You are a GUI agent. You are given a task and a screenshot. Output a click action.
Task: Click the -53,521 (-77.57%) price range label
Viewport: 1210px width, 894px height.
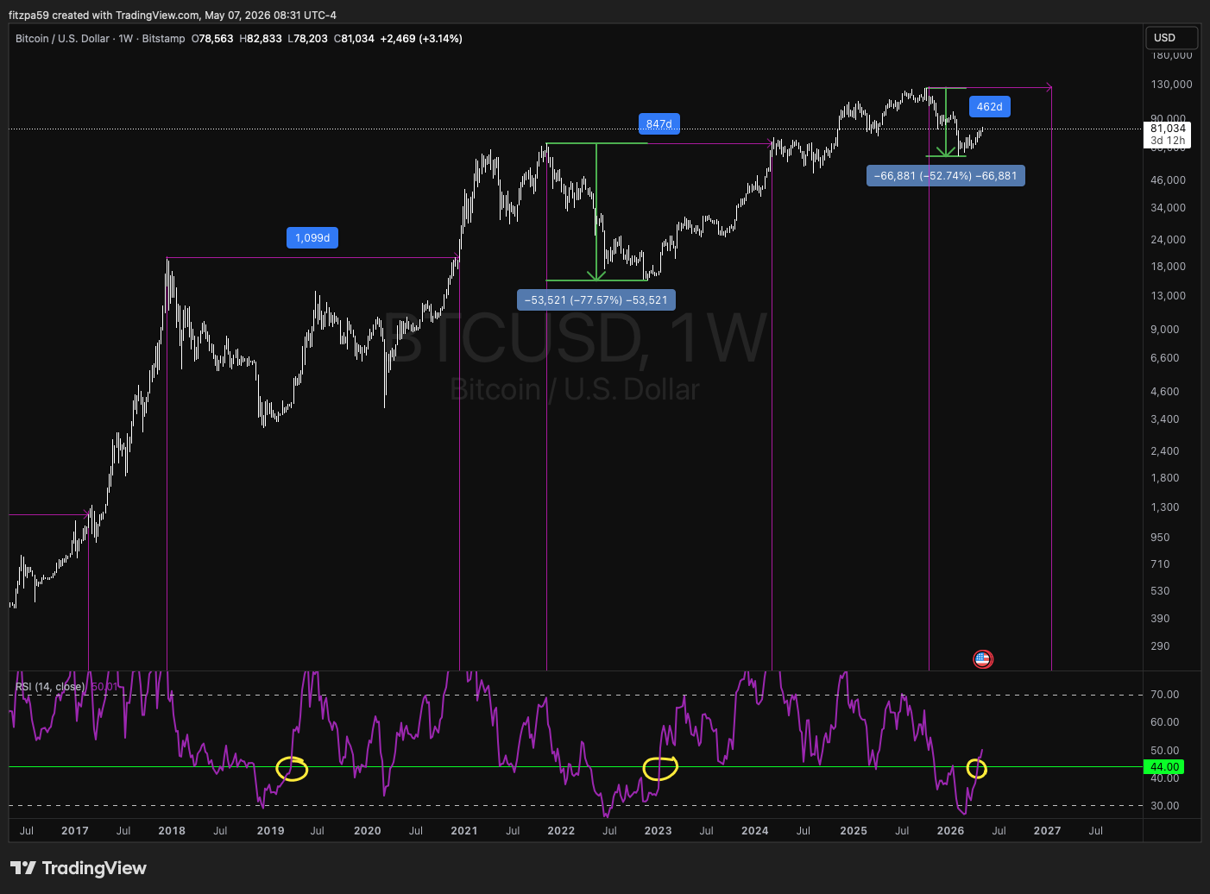[596, 300]
